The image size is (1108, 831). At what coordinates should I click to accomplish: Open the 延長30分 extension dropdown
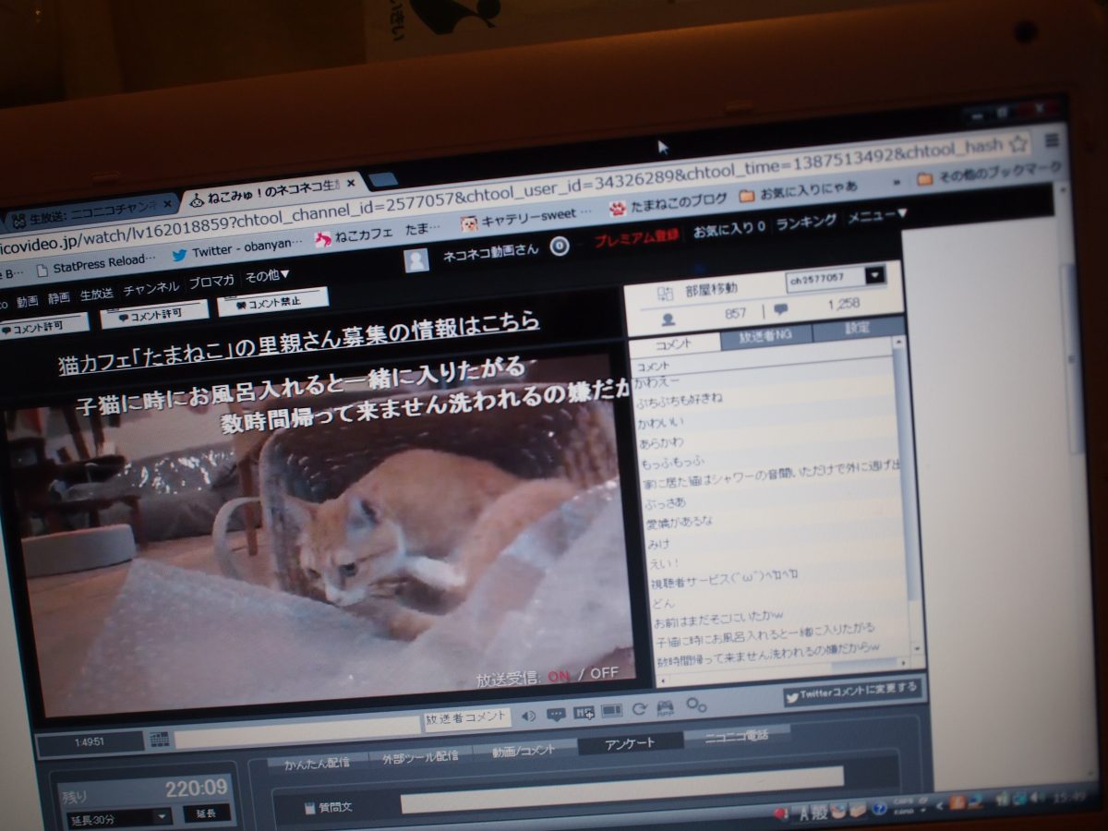(119, 818)
